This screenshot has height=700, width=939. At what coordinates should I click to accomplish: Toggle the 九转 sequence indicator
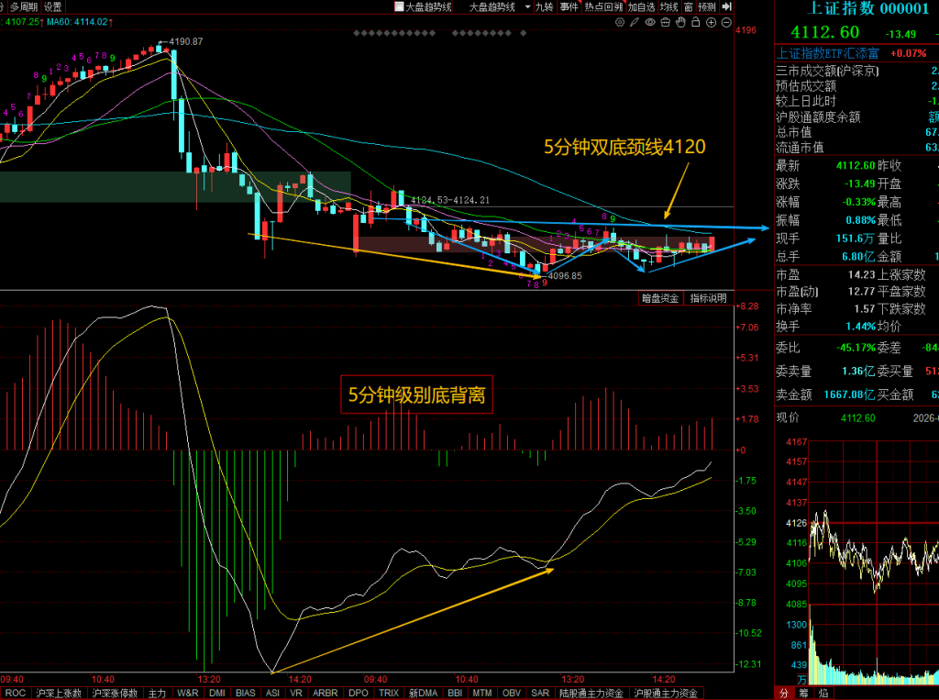[545, 6]
